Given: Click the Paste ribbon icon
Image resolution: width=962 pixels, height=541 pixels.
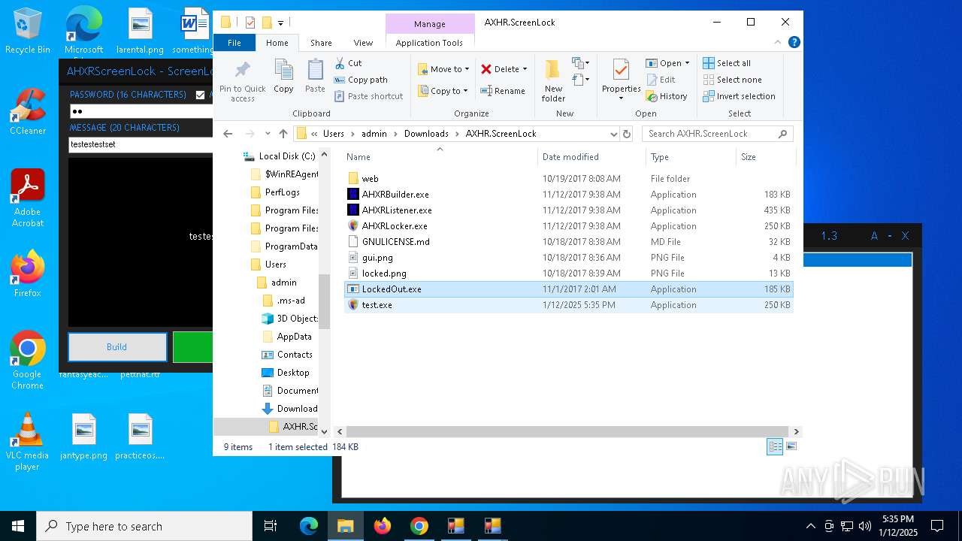Looking at the screenshot, I should [315, 76].
